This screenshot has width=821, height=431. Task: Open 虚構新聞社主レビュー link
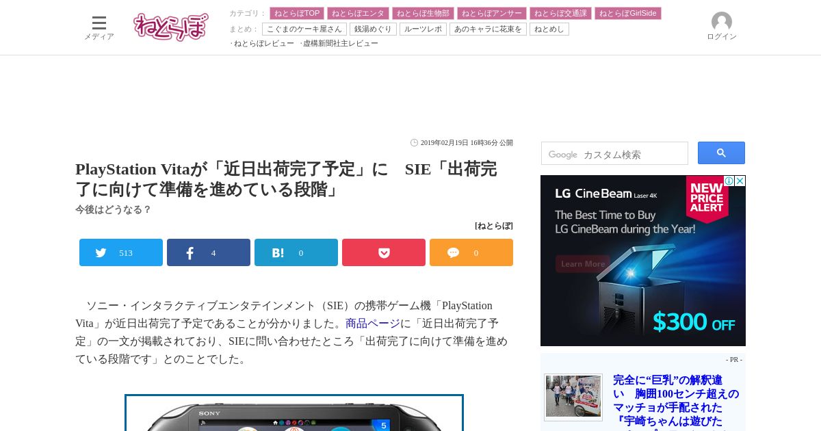(x=341, y=43)
